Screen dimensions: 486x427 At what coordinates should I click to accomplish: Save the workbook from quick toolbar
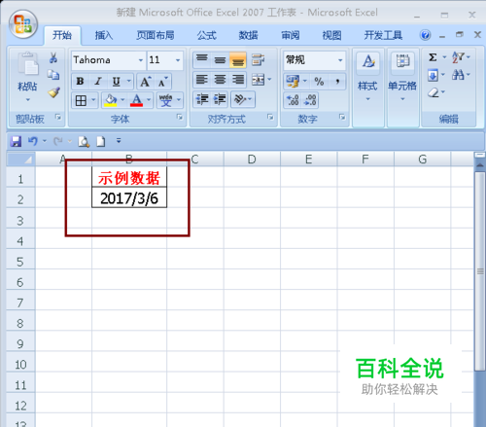tap(16, 141)
